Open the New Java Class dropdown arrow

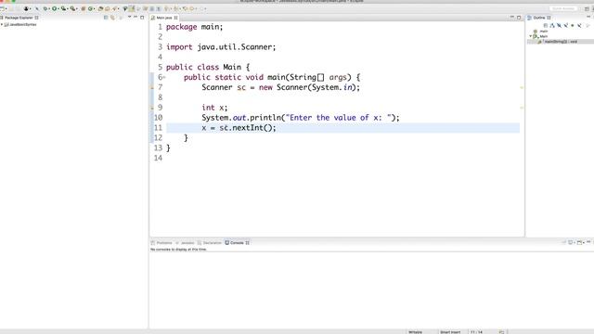(x=94, y=8)
